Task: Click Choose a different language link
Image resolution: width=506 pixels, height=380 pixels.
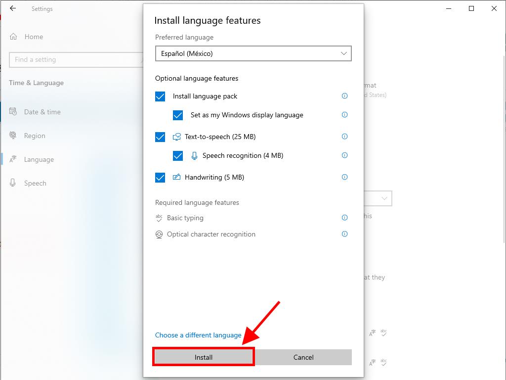Action: coord(198,335)
